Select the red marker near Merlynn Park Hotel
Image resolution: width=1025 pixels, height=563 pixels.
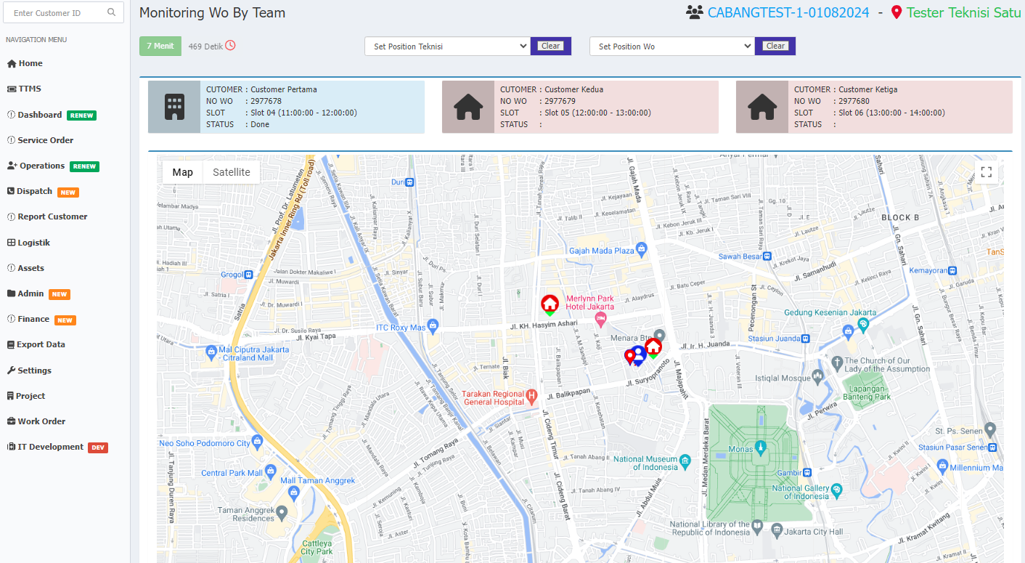tap(550, 304)
